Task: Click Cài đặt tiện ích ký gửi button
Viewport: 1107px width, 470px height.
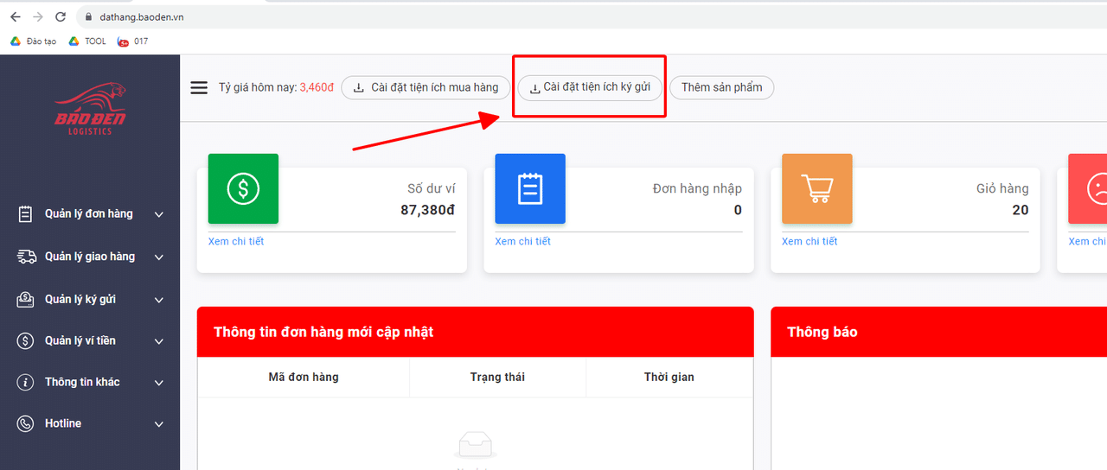Action: tap(590, 87)
